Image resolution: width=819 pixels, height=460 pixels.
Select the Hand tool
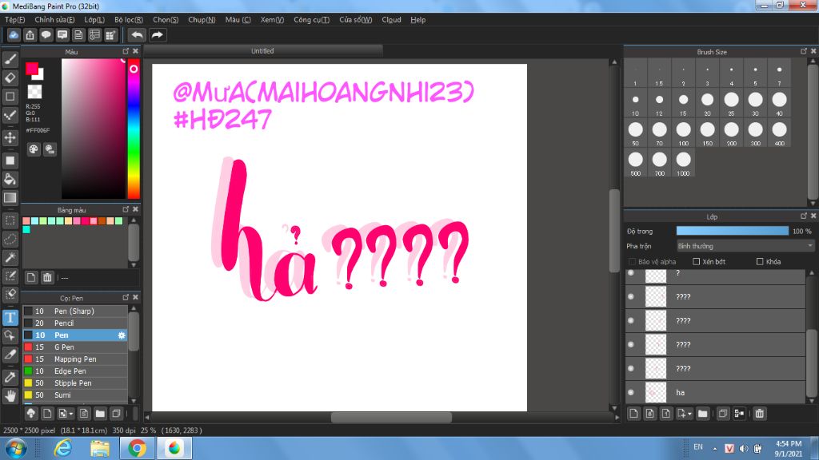pyautogui.click(x=10, y=396)
